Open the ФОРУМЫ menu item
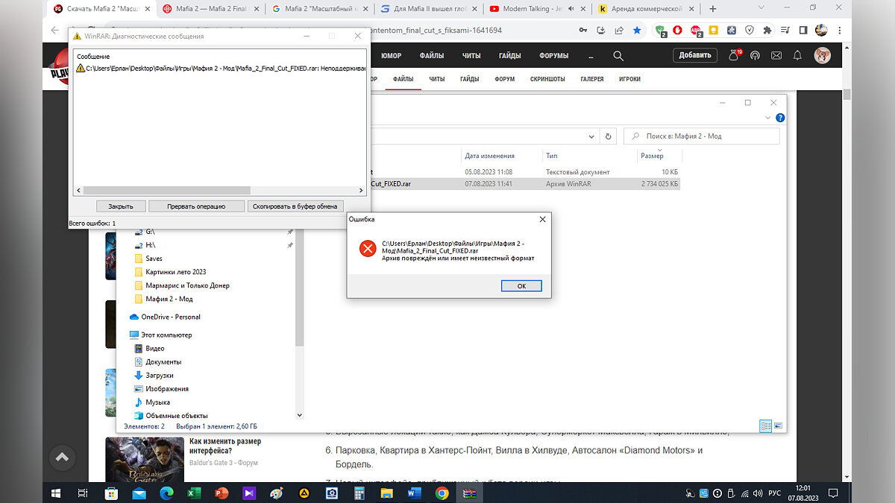The width and height of the screenshot is (895, 503). (x=555, y=56)
